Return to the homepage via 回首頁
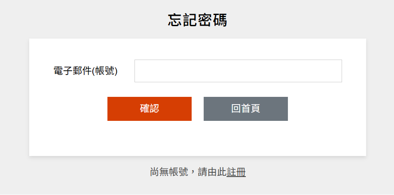 245,109
